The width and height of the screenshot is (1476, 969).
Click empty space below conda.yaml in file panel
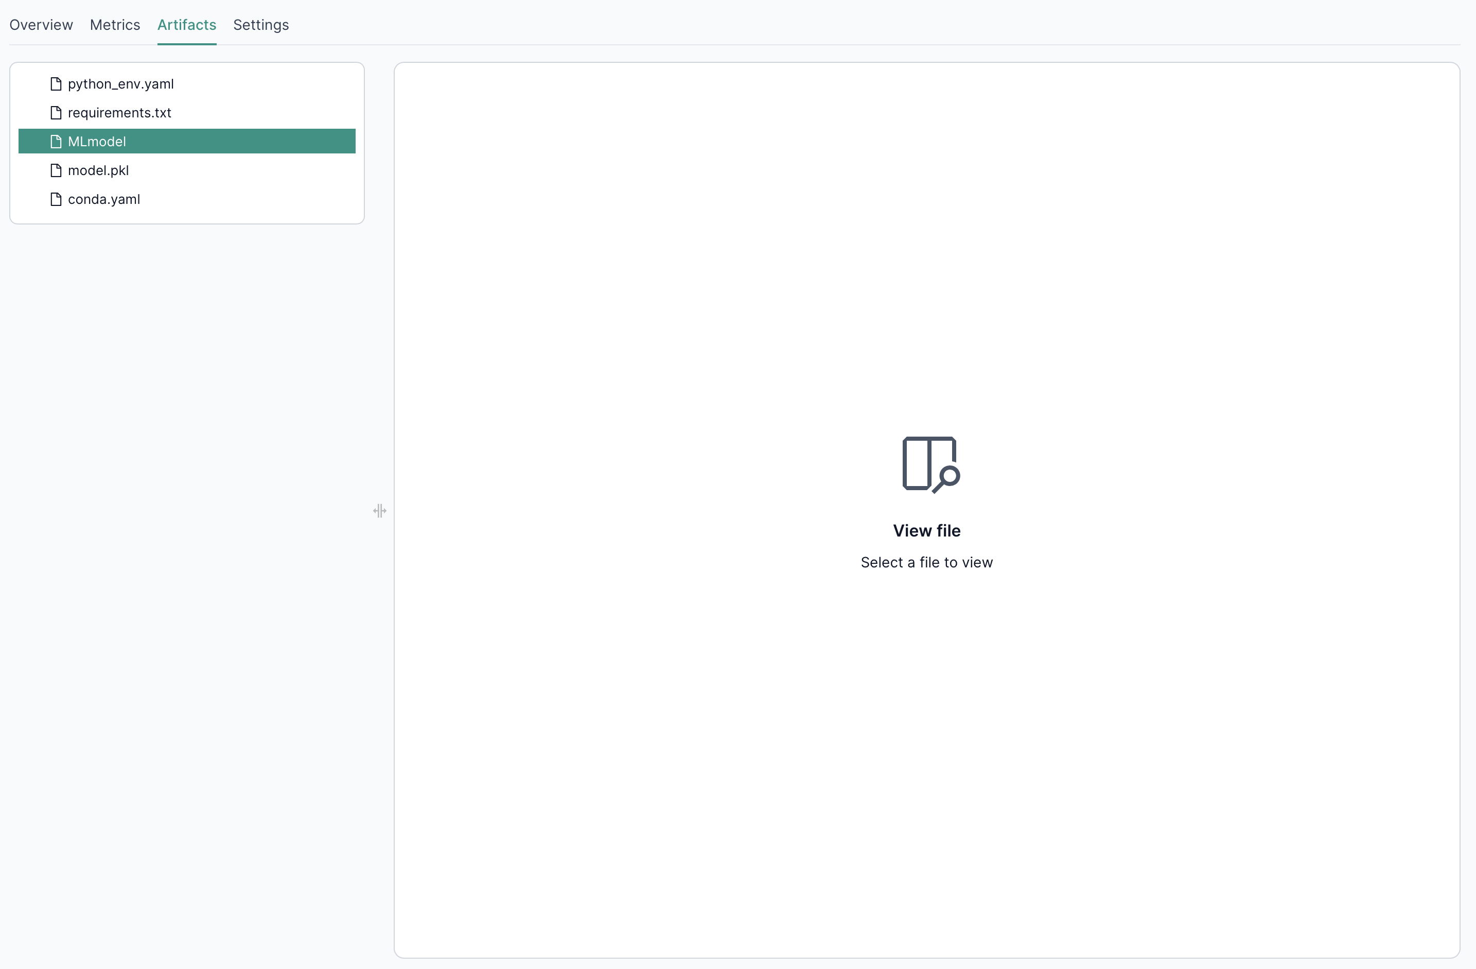pyautogui.click(x=186, y=215)
